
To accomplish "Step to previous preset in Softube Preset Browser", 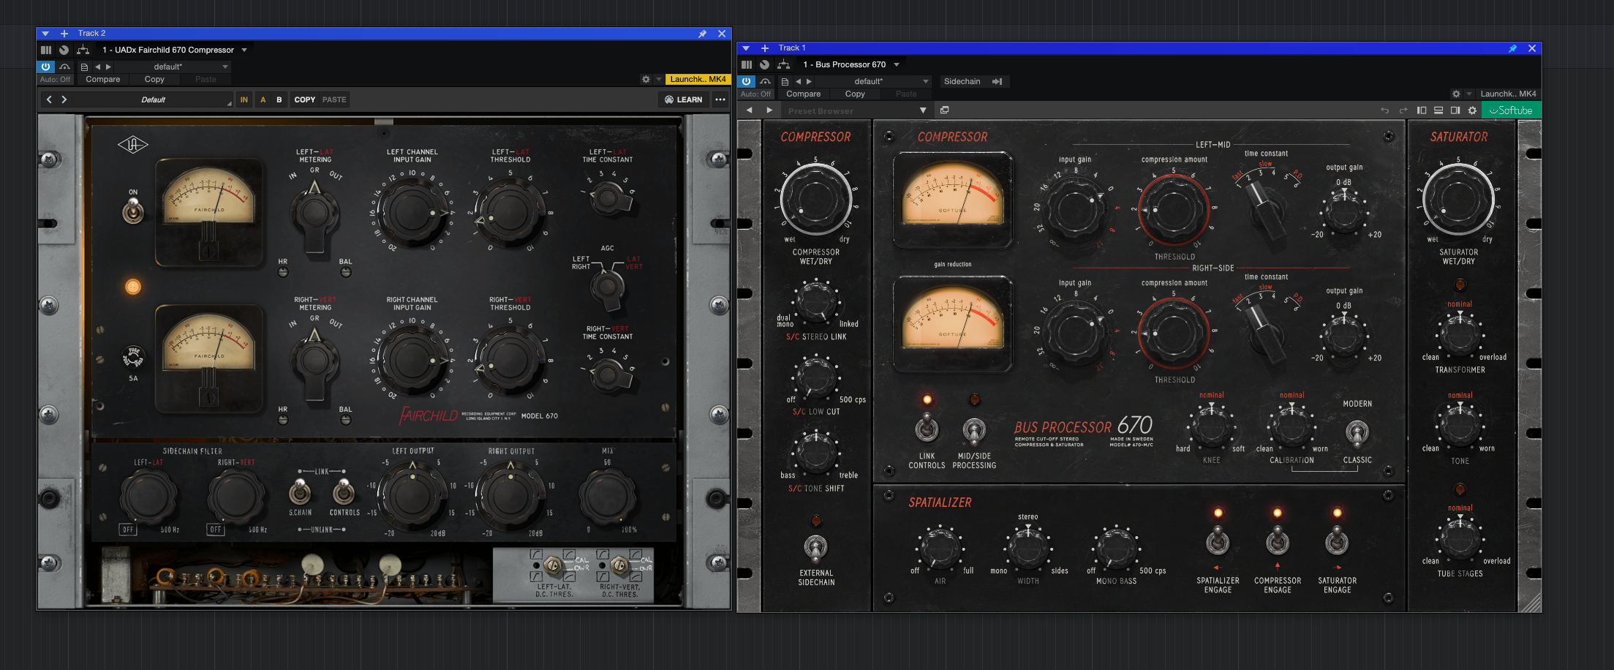I will click(749, 110).
